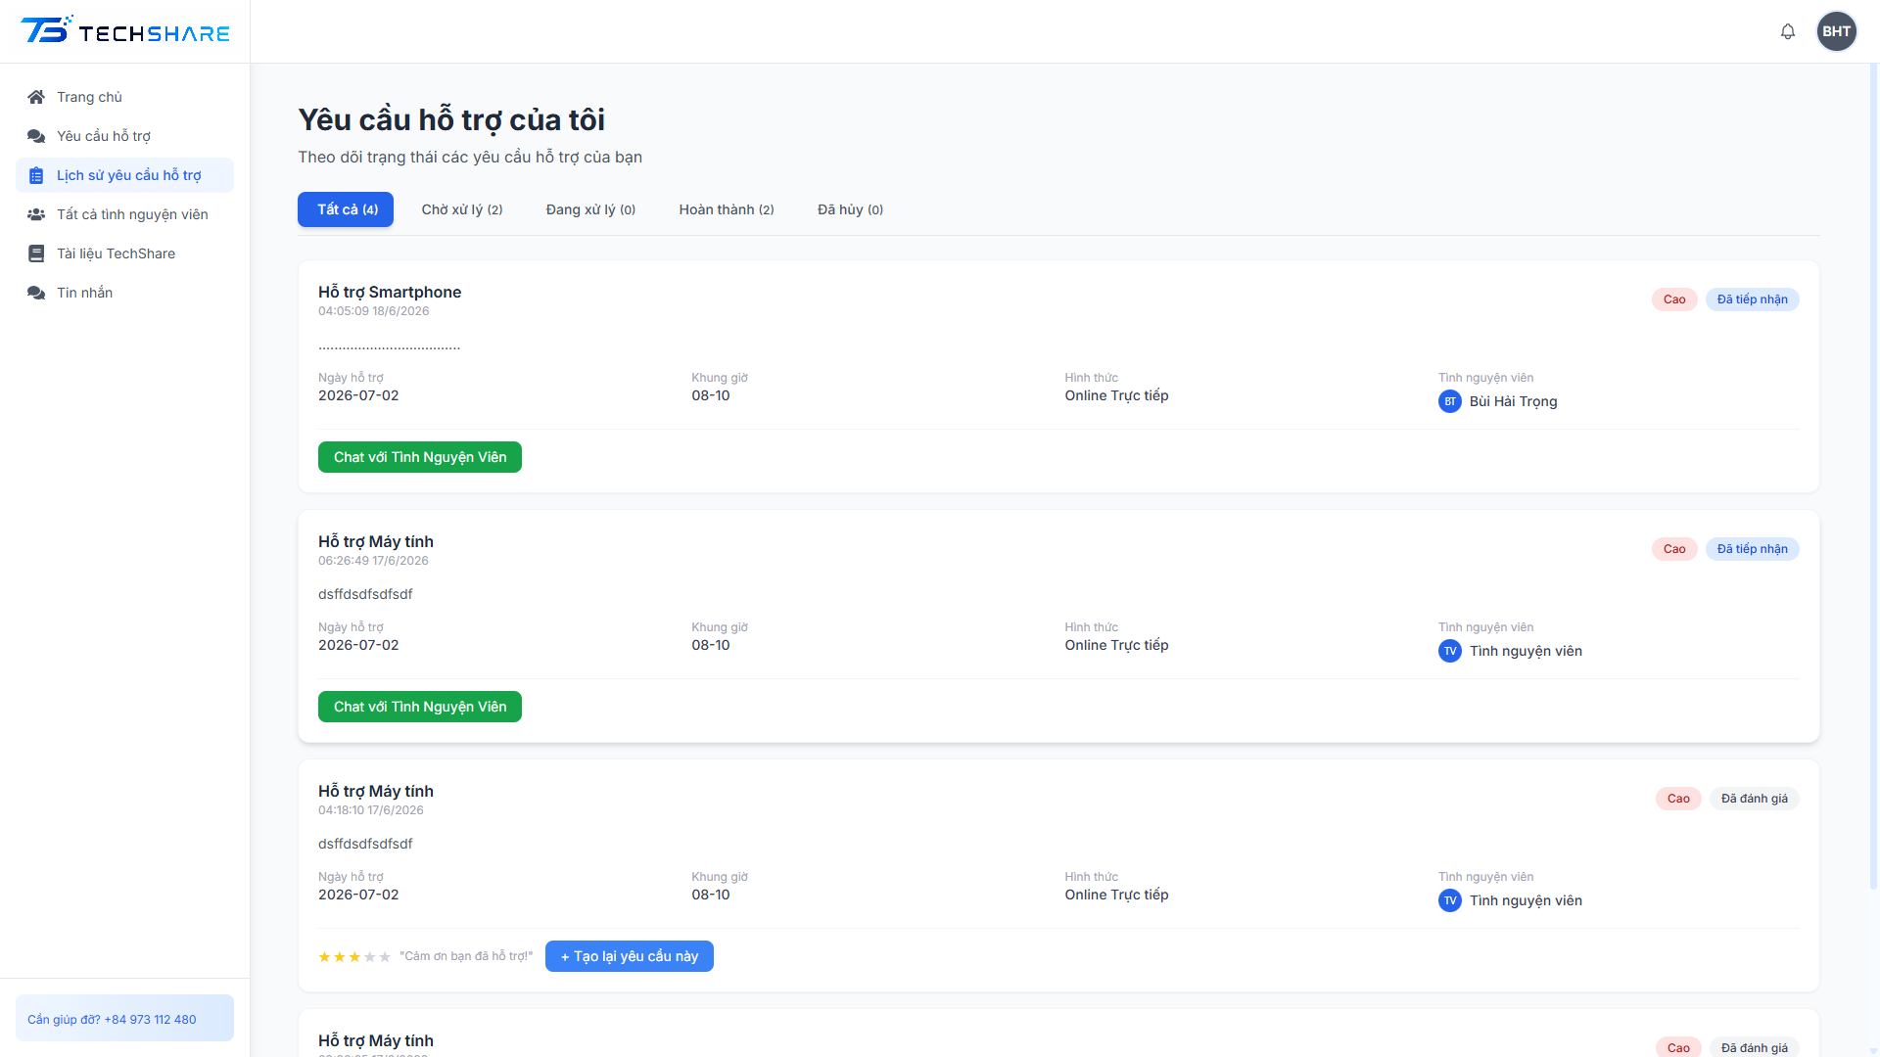Click the help phone +84 973 112 480
The image size is (1880, 1057).
coord(150,1019)
